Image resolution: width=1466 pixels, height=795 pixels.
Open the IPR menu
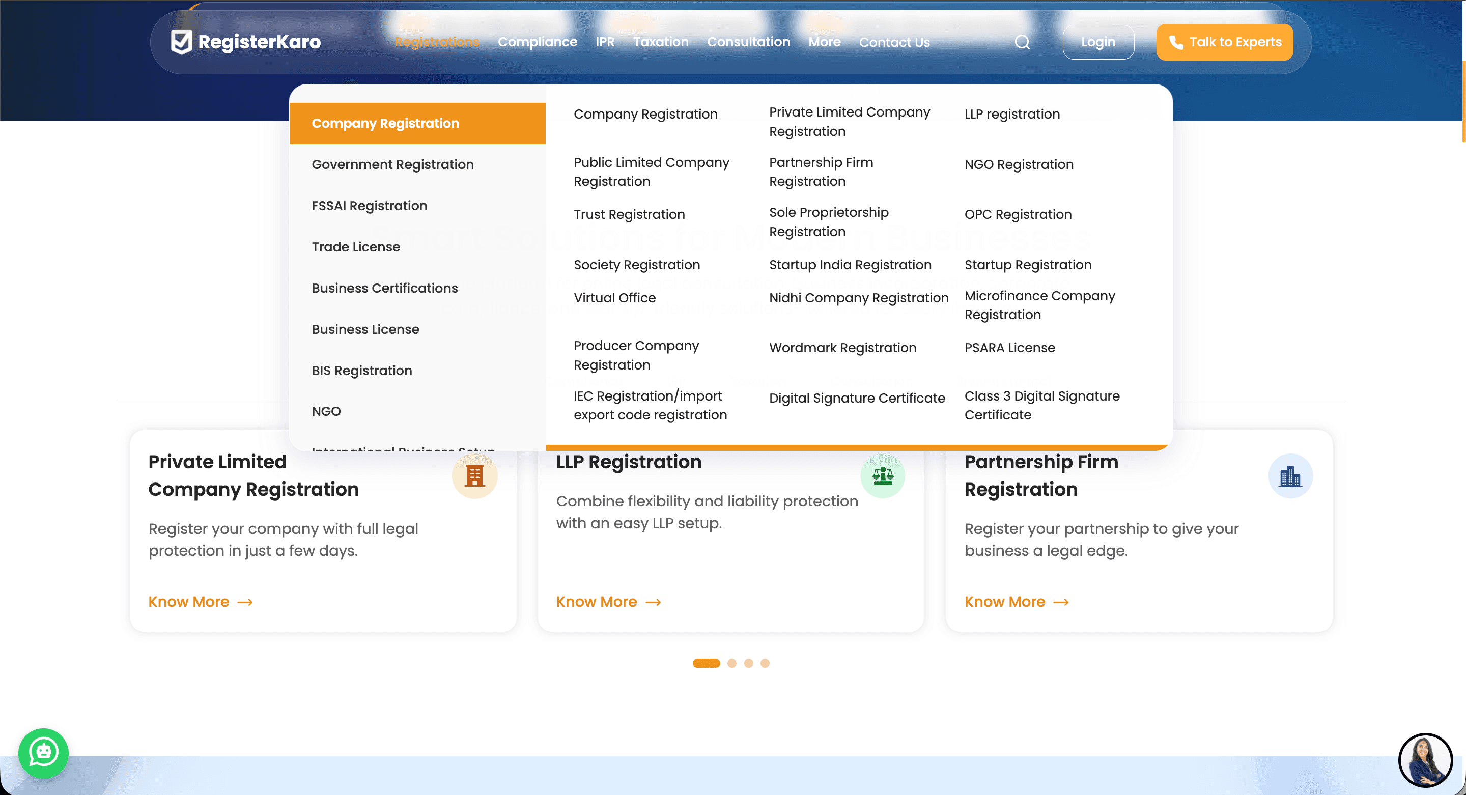tap(605, 42)
